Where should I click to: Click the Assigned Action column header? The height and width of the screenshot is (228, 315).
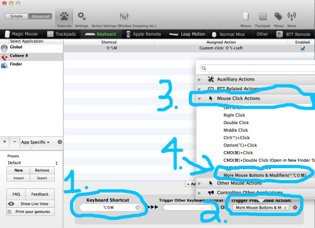point(221,42)
